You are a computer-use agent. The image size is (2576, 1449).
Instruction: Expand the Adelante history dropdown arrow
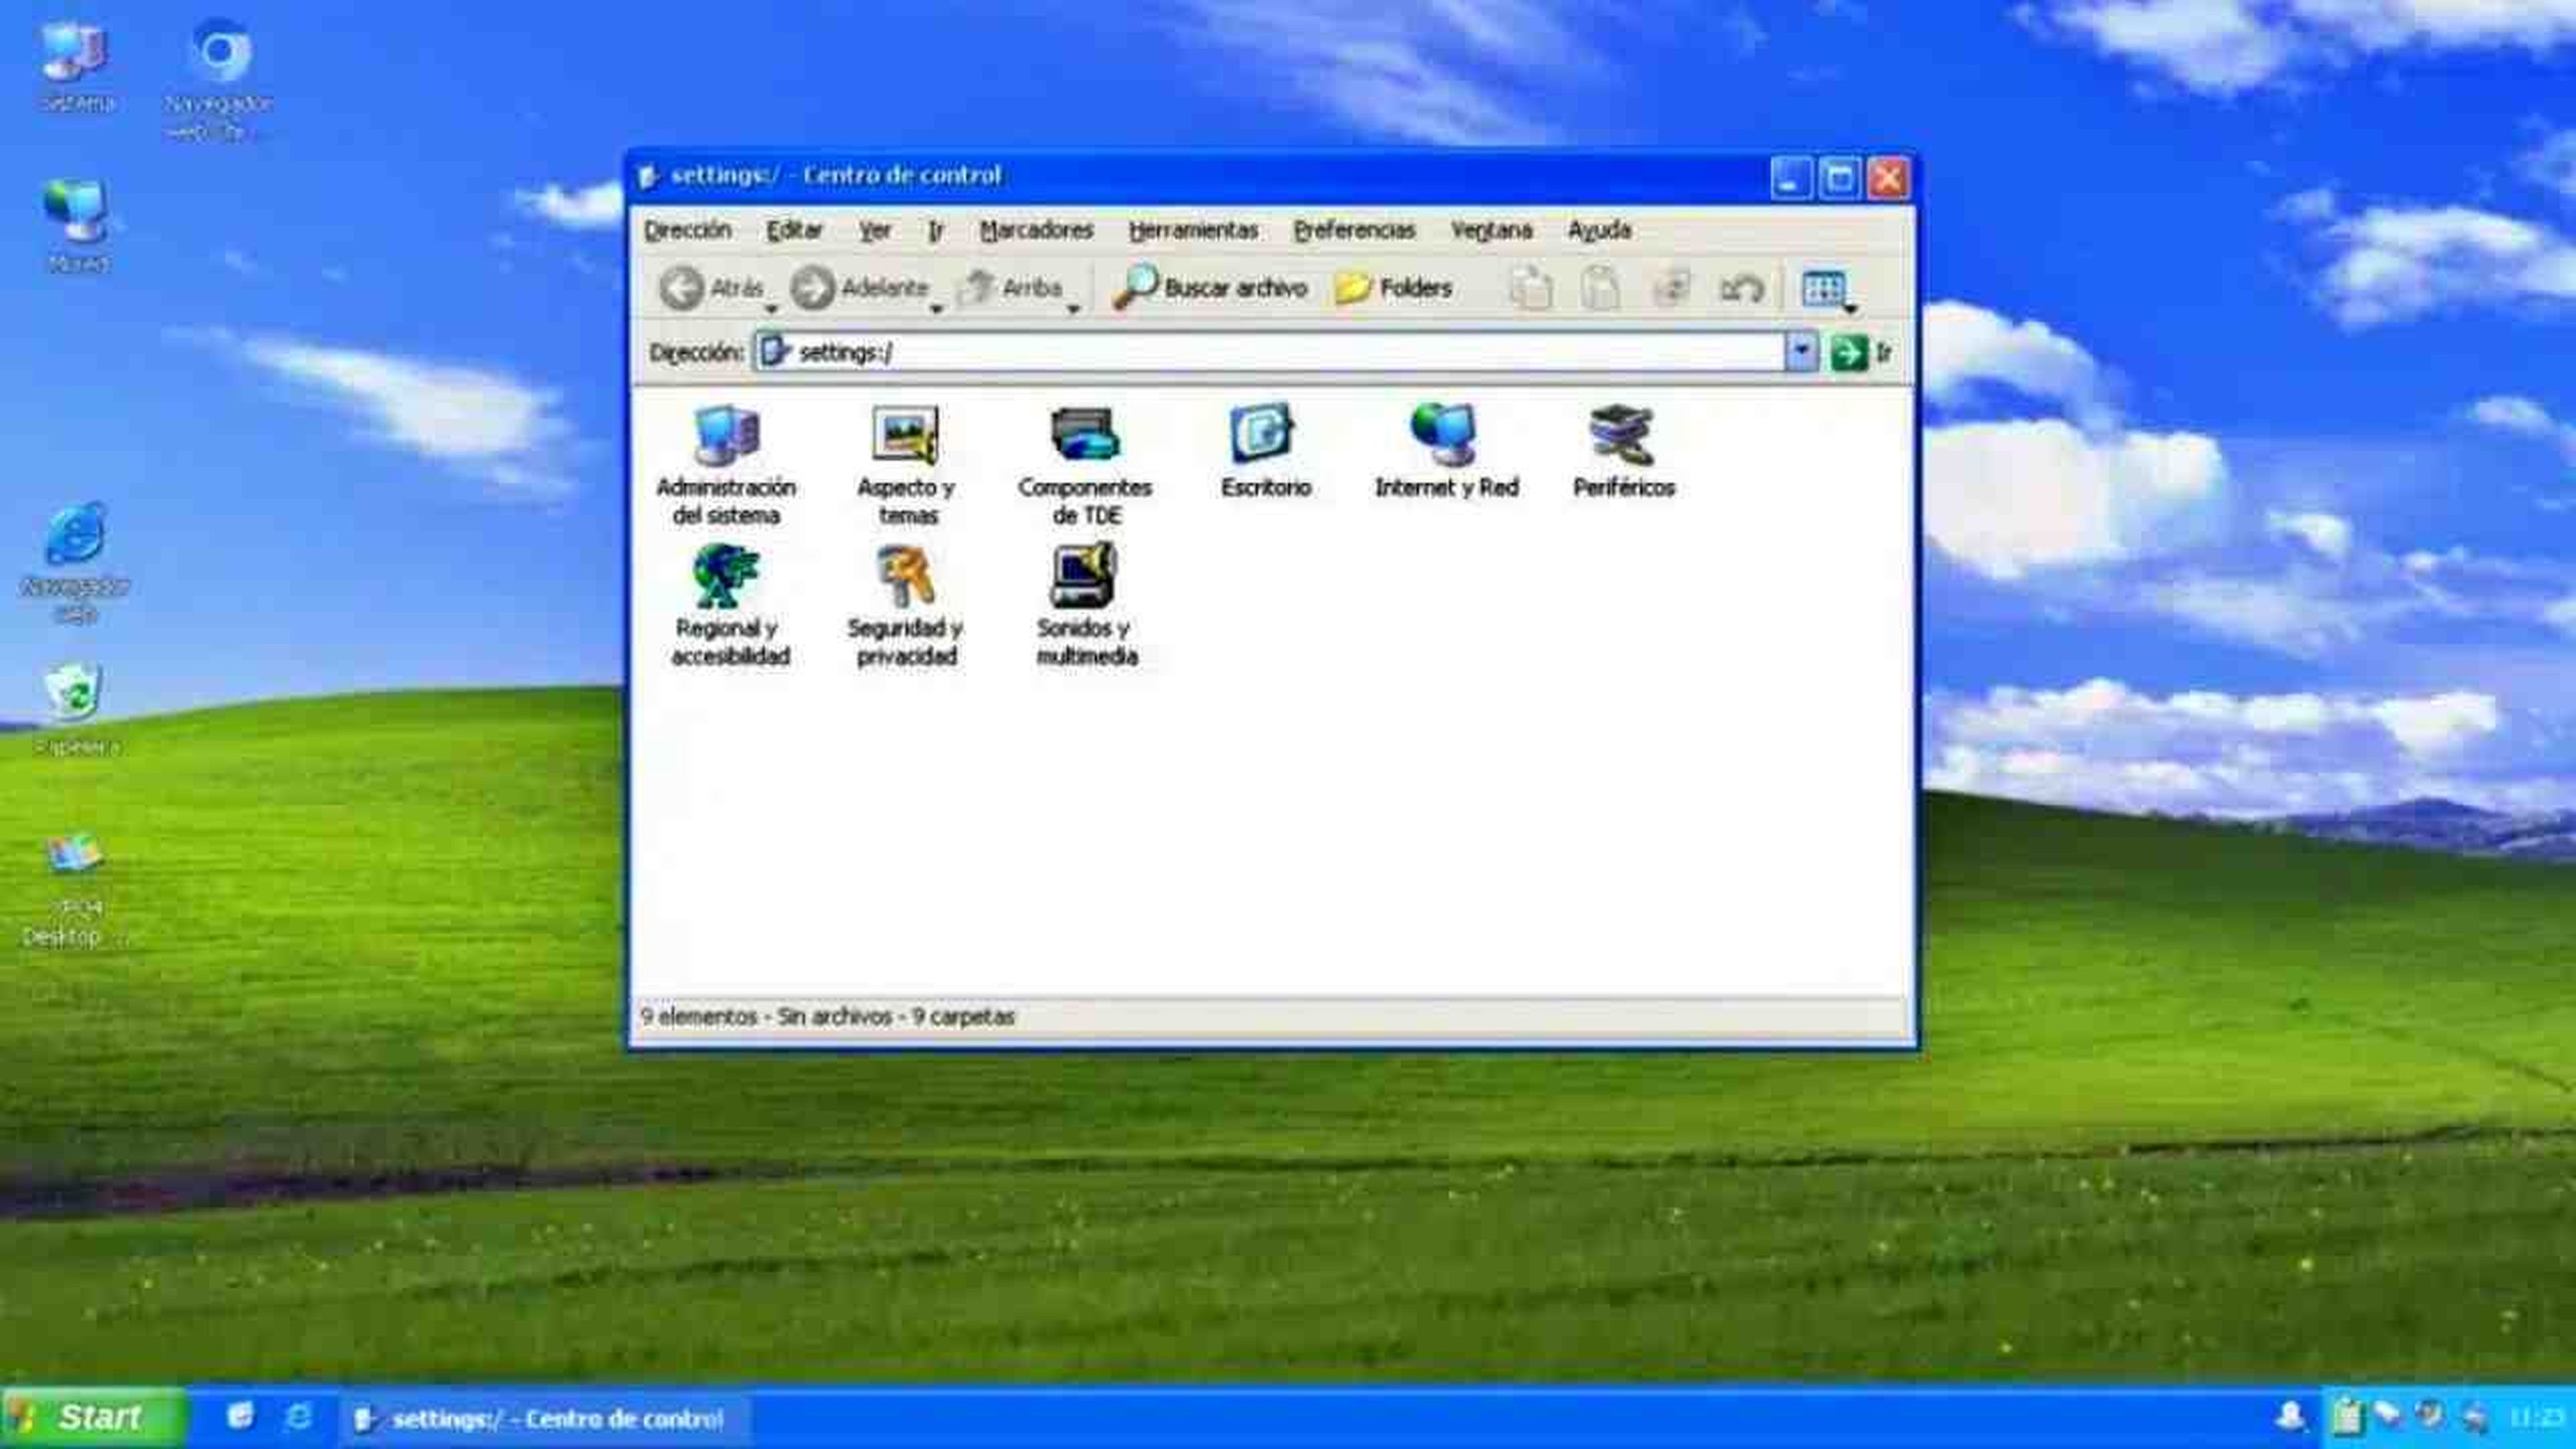pyautogui.click(x=936, y=309)
